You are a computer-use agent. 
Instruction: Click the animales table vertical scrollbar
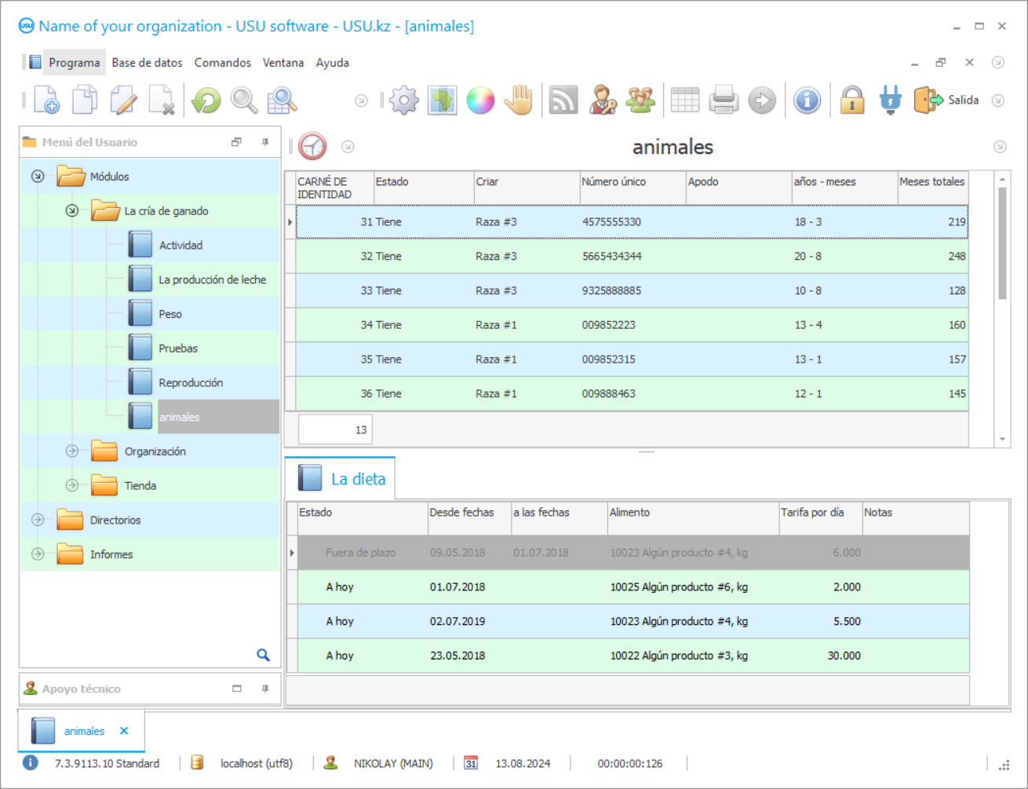[1002, 244]
